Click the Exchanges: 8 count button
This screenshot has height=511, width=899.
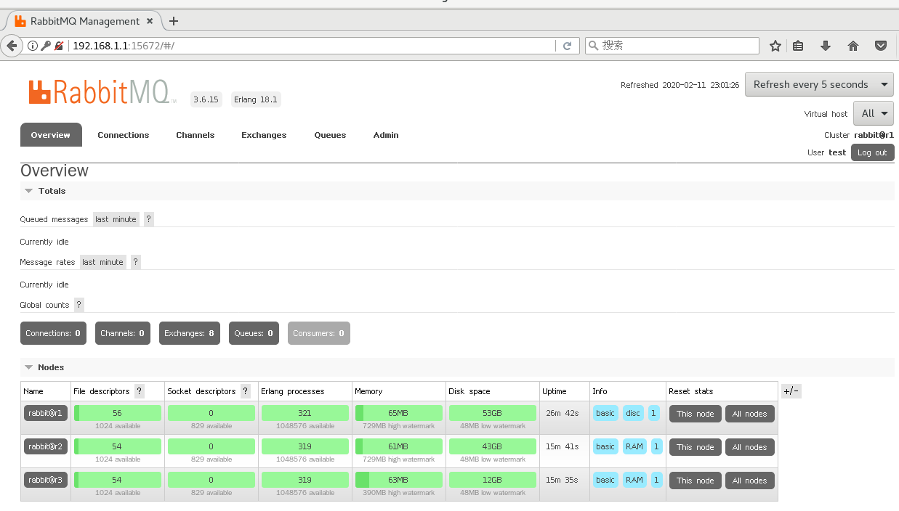coord(190,333)
